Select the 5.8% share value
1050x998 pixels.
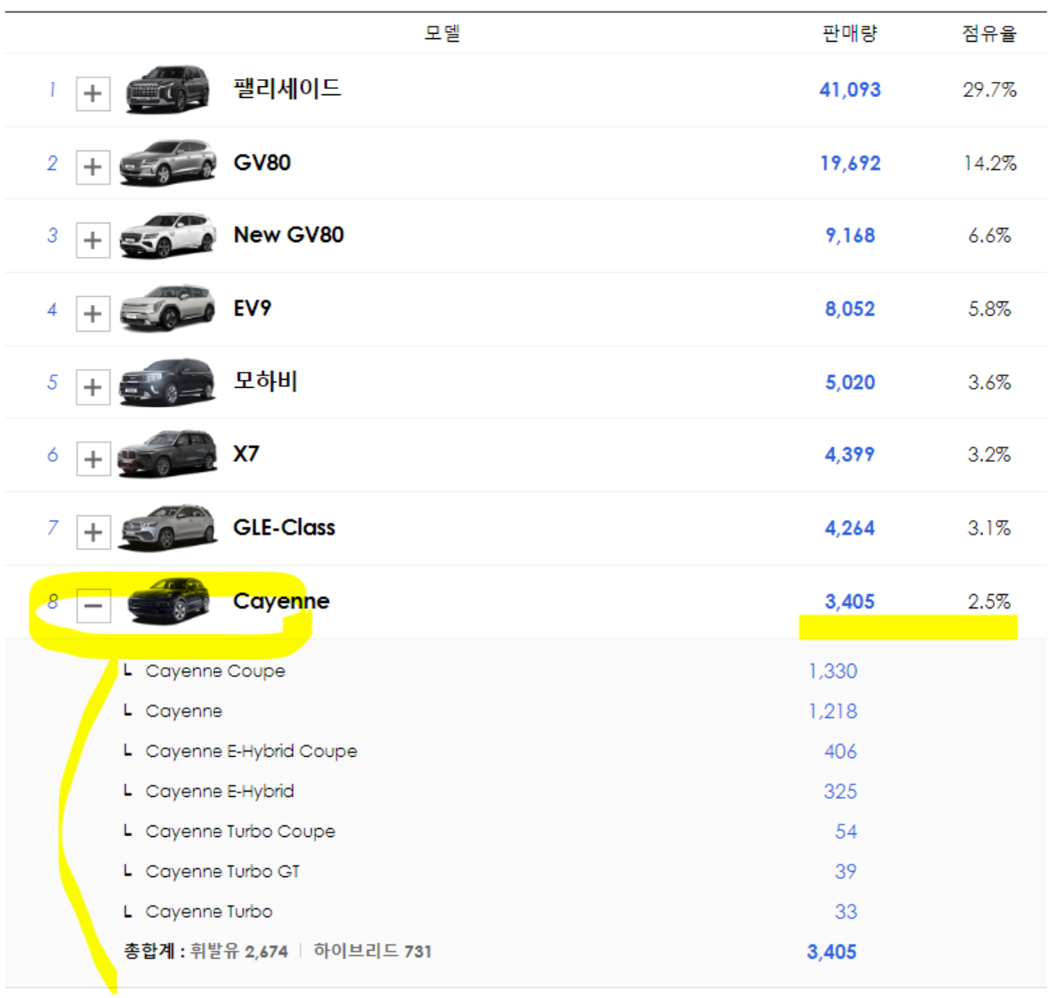click(x=989, y=310)
